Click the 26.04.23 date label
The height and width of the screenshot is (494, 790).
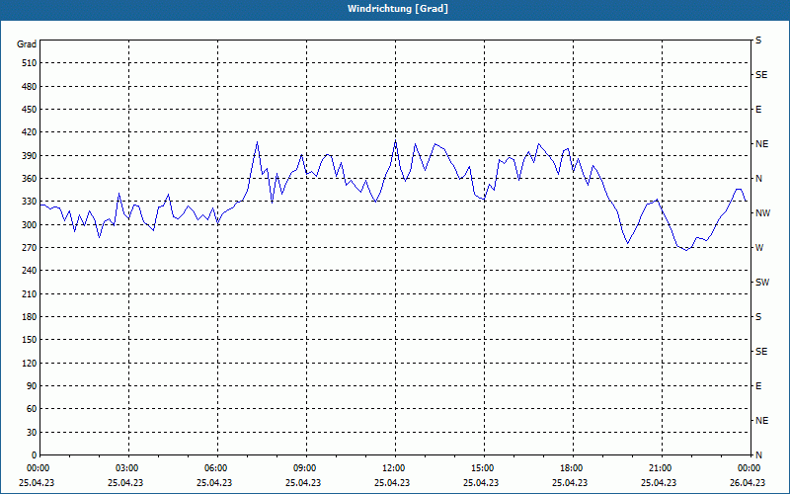pyautogui.click(x=748, y=482)
